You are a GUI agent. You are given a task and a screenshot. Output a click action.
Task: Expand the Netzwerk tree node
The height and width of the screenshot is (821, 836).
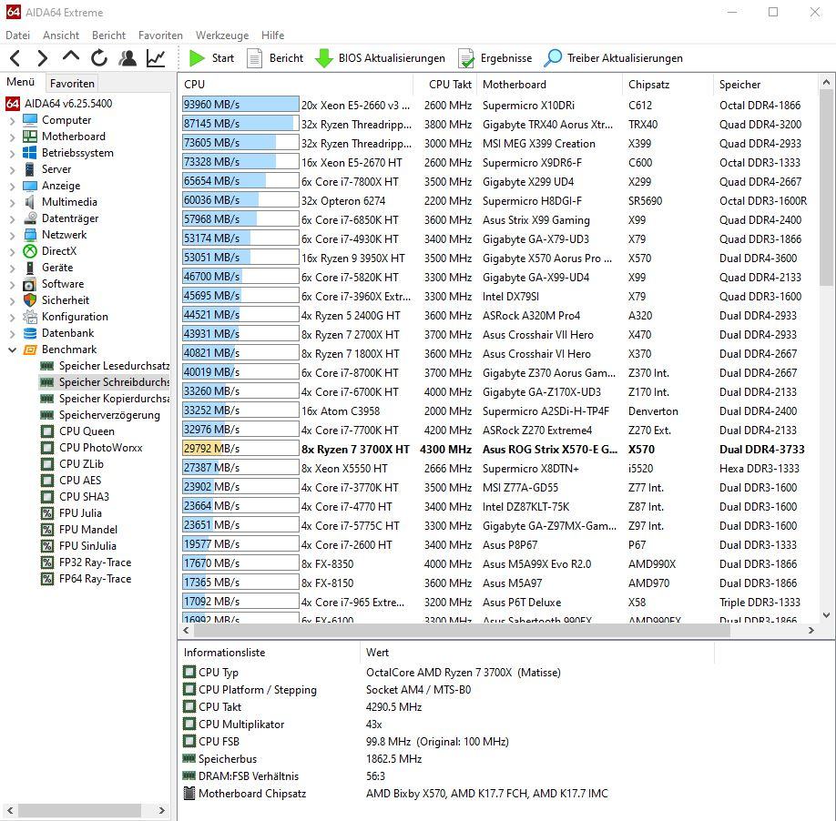tap(12, 236)
